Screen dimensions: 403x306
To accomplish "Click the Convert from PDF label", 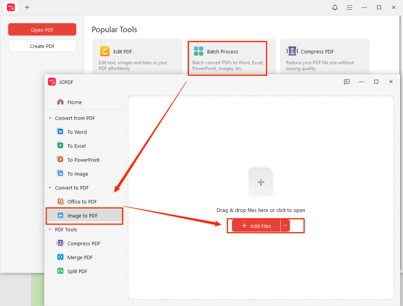I will pyautogui.click(x=75, y=118).
